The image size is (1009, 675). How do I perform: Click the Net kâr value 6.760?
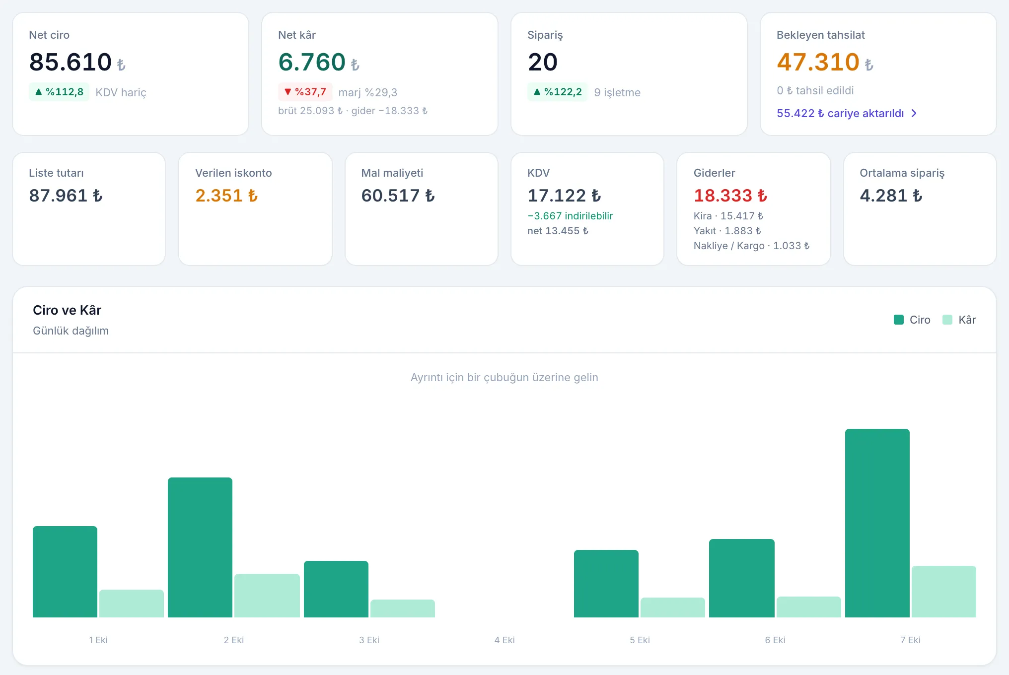312,62
